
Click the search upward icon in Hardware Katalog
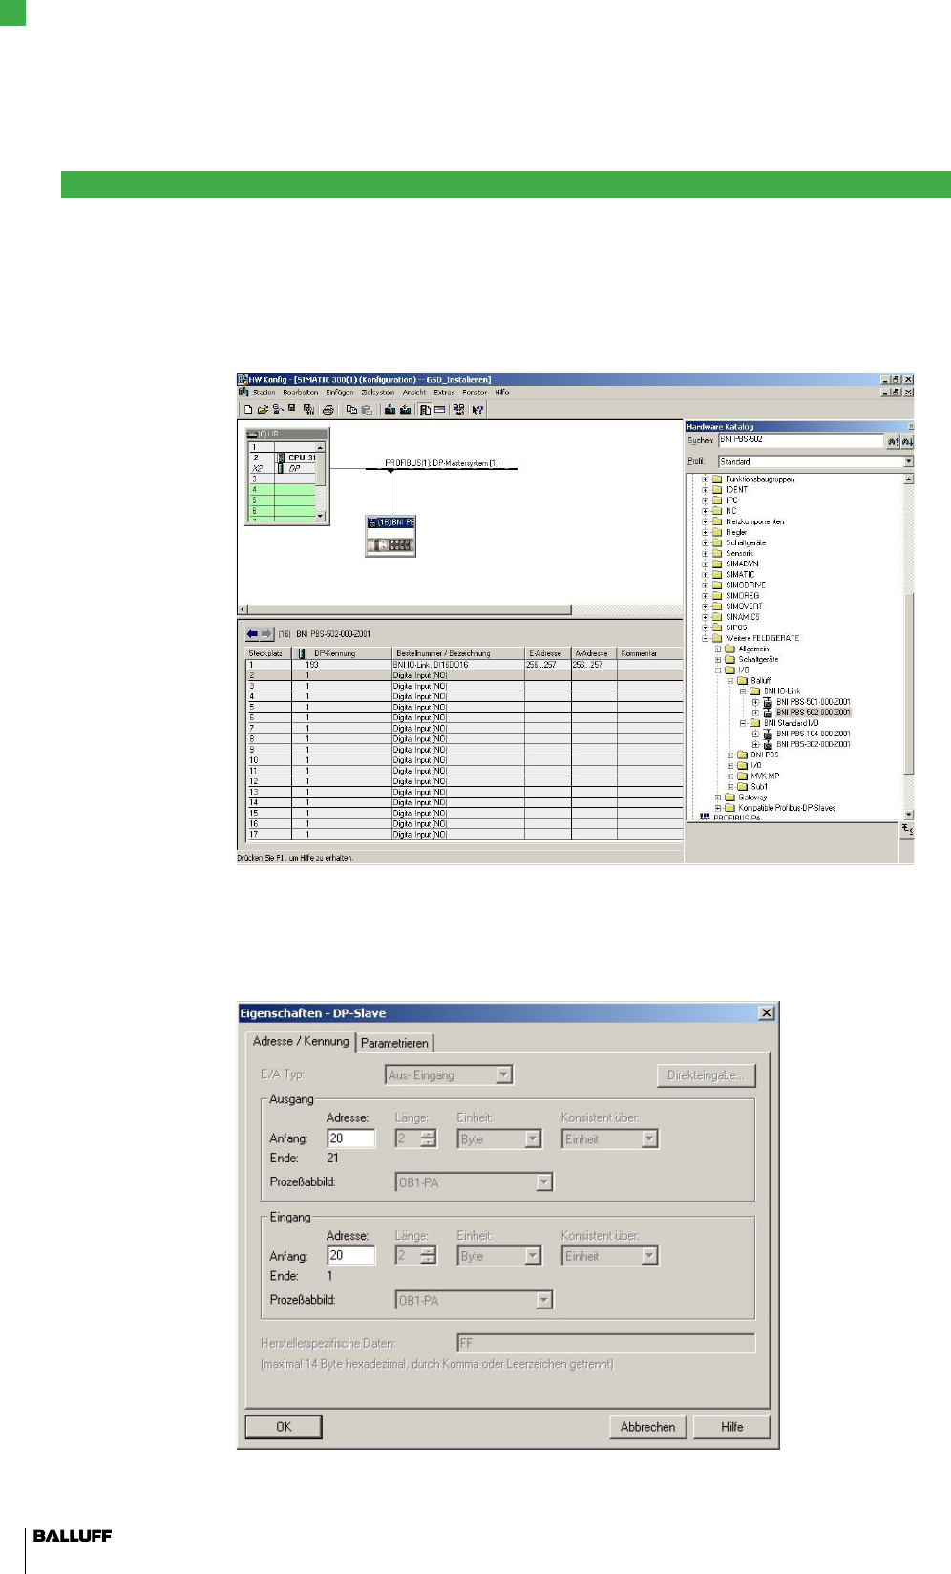[893, 440]
